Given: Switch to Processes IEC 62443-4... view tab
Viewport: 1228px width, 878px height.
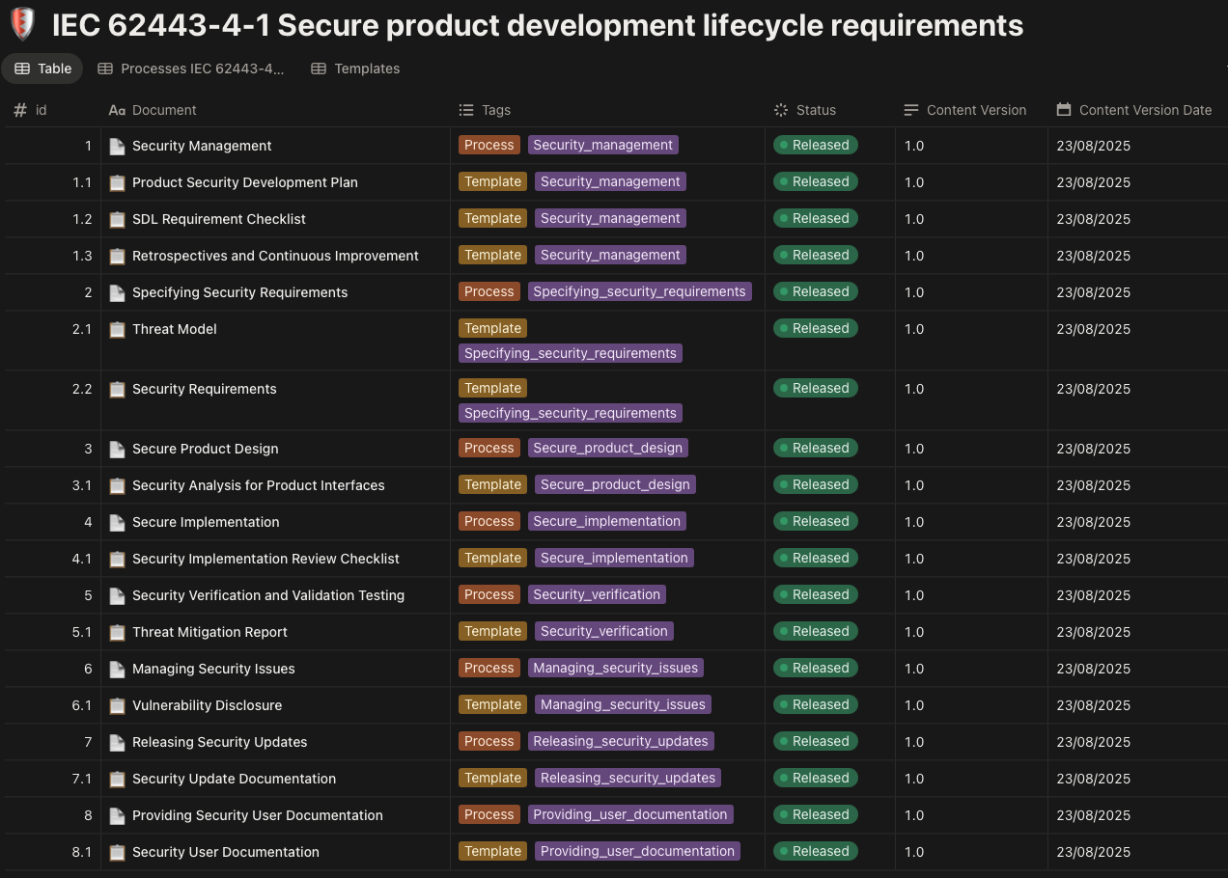Looking at the screenshot, I should pos(191,69).
